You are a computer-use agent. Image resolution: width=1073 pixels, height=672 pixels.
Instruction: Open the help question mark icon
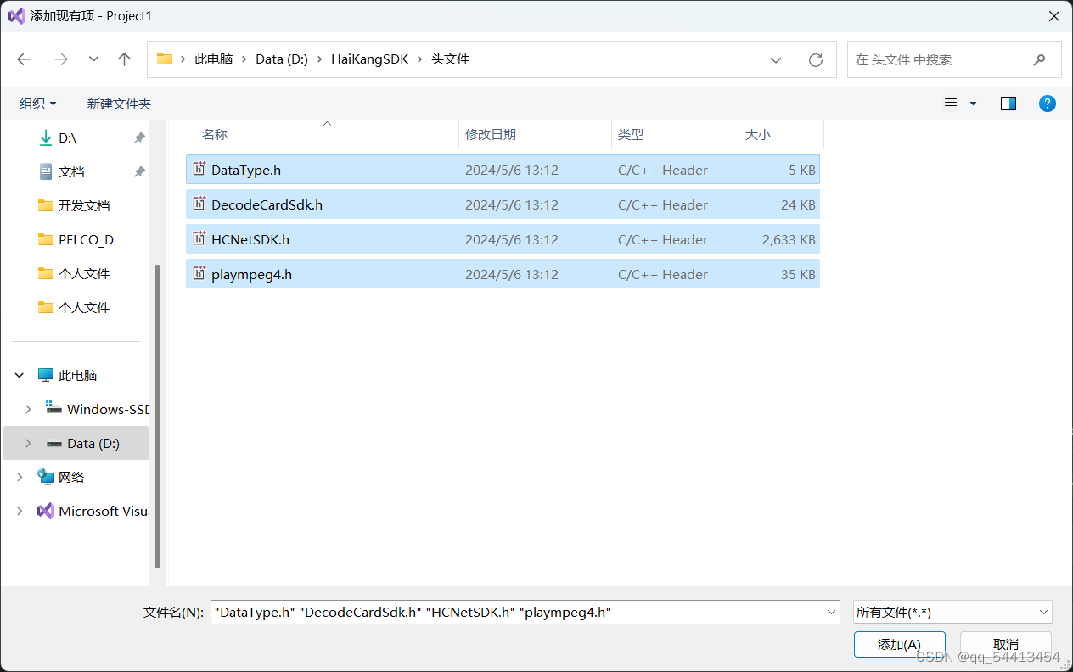(x=1047, y=103)
